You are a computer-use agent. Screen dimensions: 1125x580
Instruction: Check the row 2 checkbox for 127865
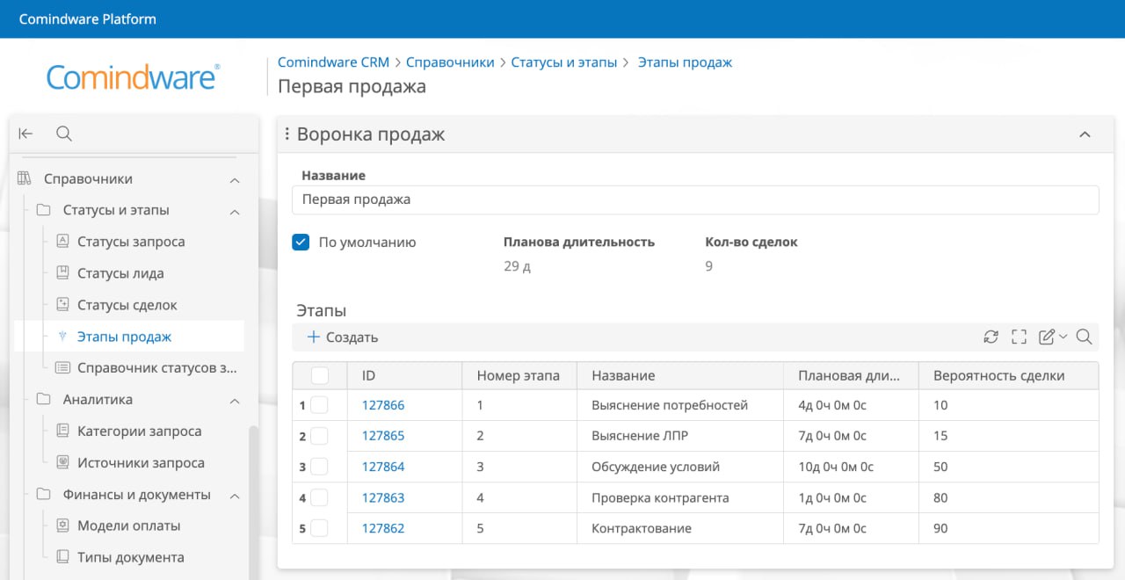pyautogui.click(x=319, y=436)
